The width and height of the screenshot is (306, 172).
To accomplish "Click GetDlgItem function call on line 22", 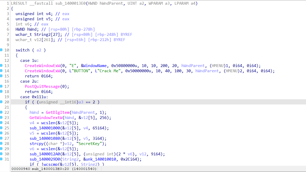I will tap(58, 113).
